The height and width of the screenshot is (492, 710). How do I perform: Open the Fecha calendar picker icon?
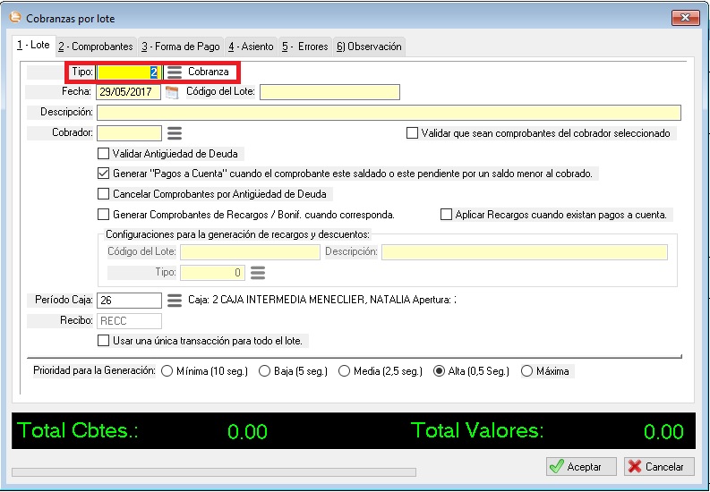(x=172, y=91)
